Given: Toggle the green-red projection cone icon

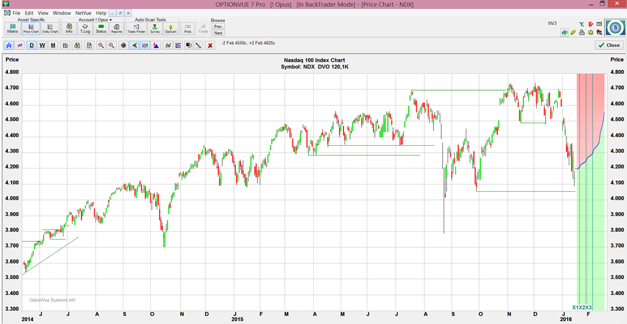Looking at the screenshot, I should point(135,45).
